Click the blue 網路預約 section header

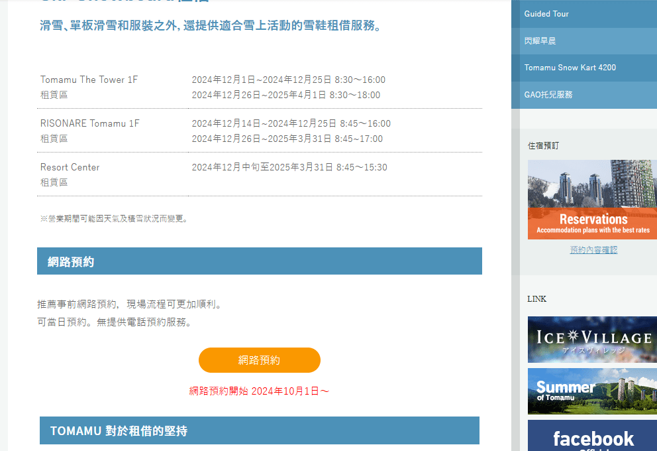pyautogui.click(x=259, y=261)
